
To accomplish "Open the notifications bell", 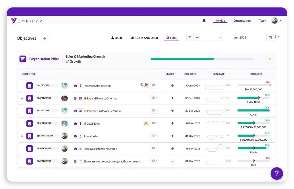I will pyautogui.click(x=204, y=20).
